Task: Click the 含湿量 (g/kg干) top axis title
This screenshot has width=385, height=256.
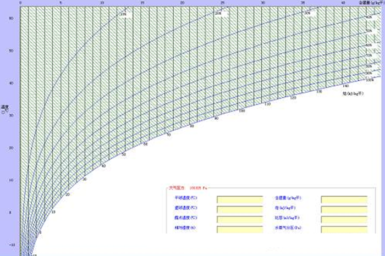Action: [x=367, y=3]
